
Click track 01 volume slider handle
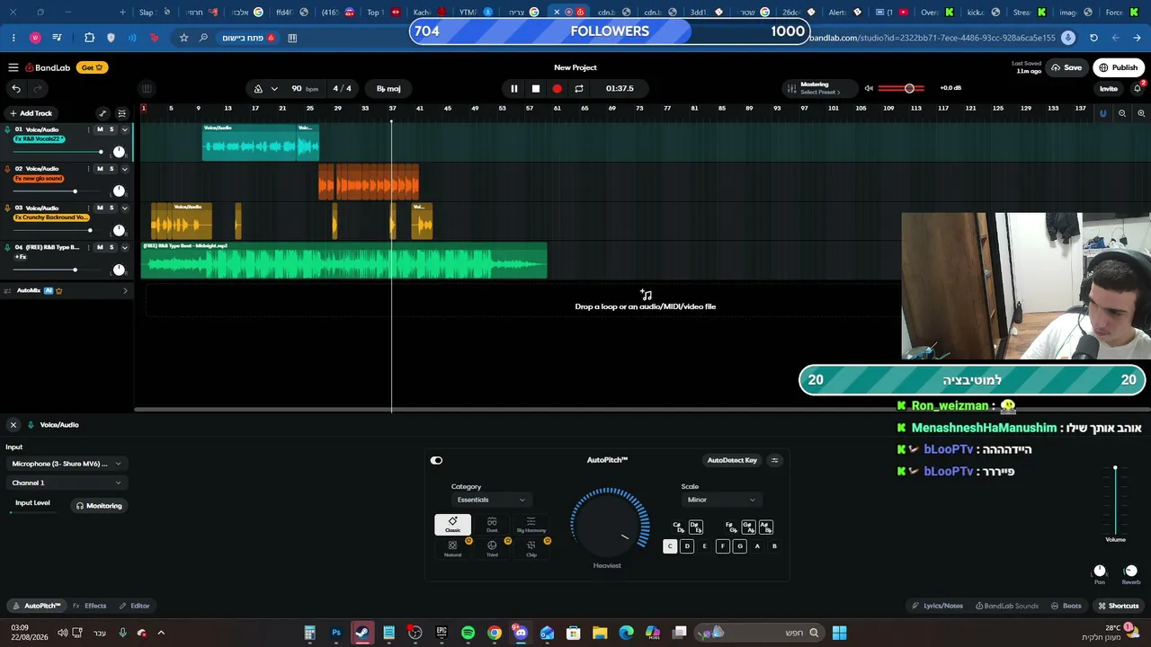coord(101,152)
